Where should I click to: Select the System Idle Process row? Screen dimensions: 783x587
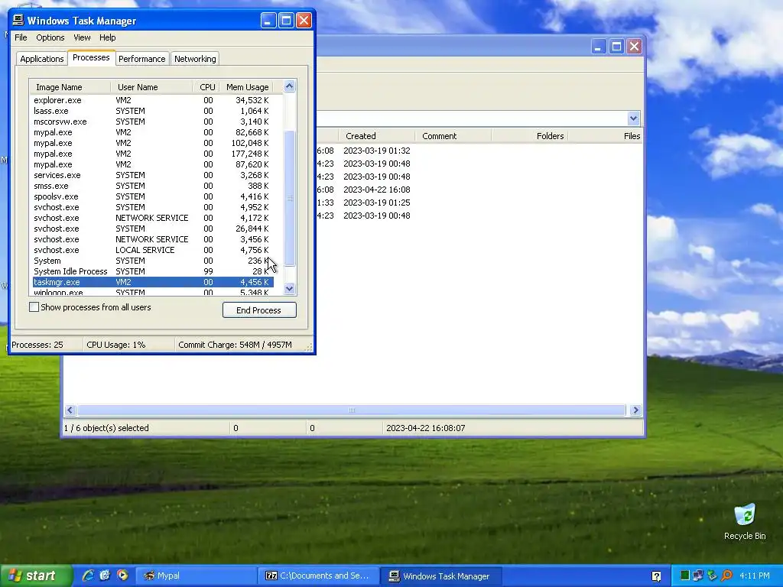152,271
